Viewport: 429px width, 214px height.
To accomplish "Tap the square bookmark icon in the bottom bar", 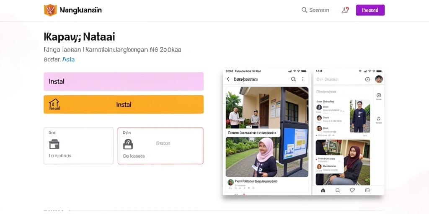I will pyautogui.click(x=367, y=190).
